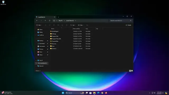Open the View layout dropdown
The image size is (169, 95).
click(81, 25)
